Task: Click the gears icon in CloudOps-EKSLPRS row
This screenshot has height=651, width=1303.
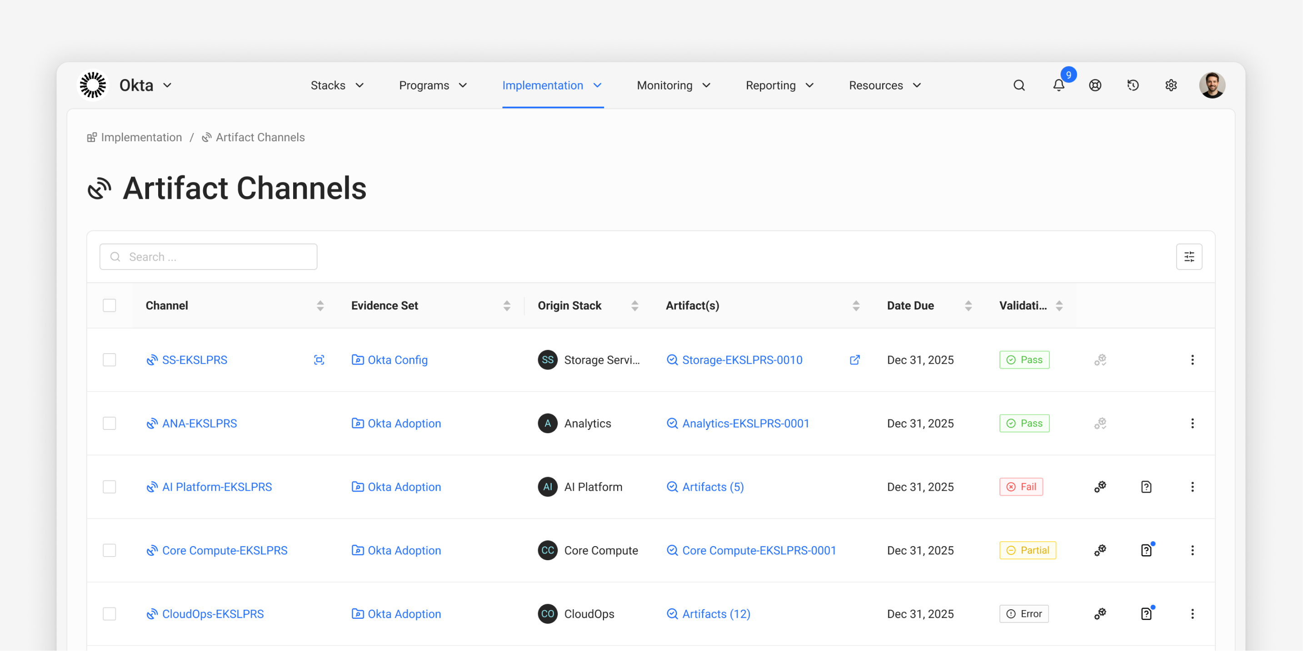Action: pos(1100,614)
